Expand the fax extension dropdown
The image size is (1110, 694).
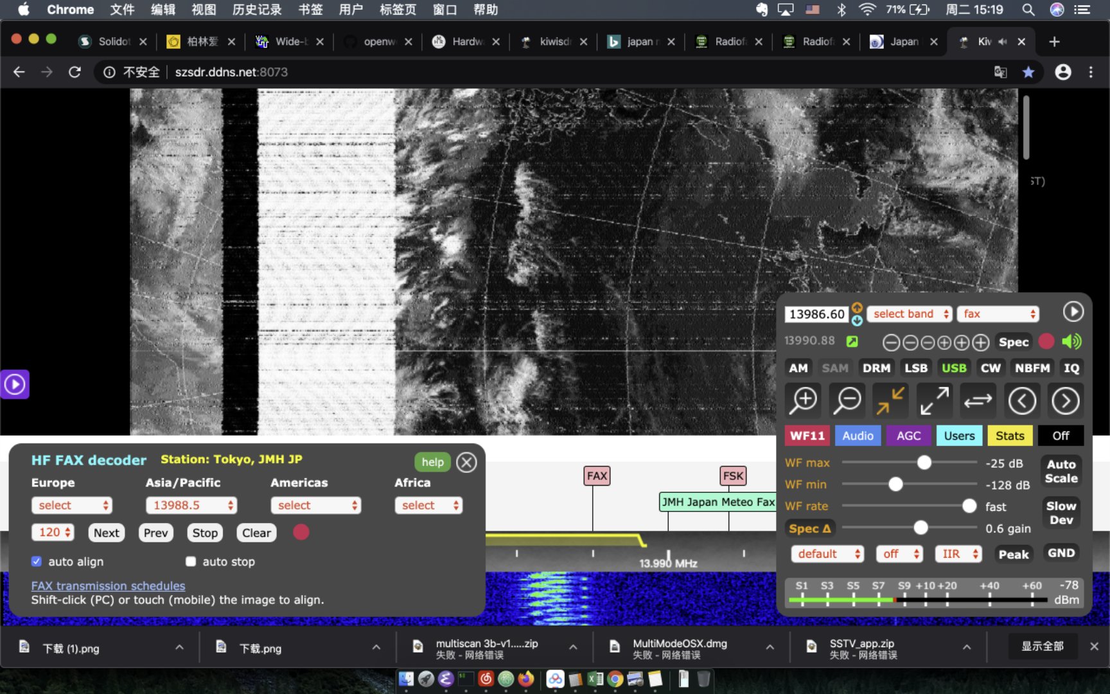pyautogui.click(x=998, y=314)
